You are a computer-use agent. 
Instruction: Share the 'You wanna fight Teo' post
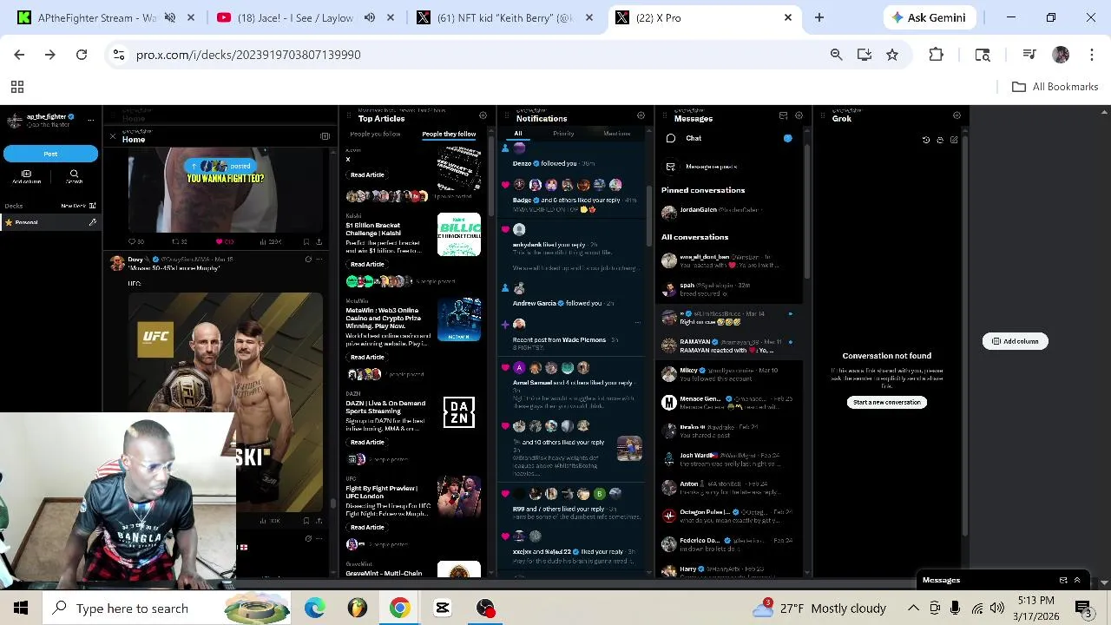point(319,241)
